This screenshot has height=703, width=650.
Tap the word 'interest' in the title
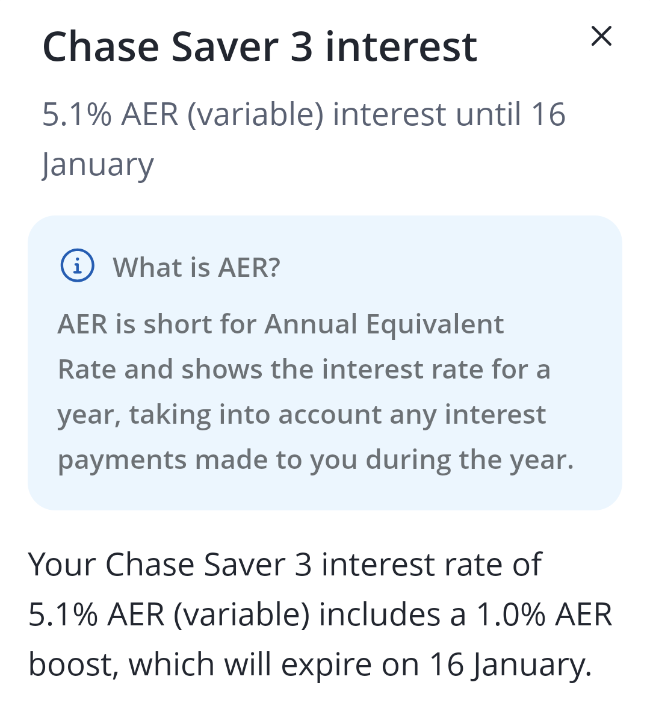pyautogui.click(x=401, y=46)
